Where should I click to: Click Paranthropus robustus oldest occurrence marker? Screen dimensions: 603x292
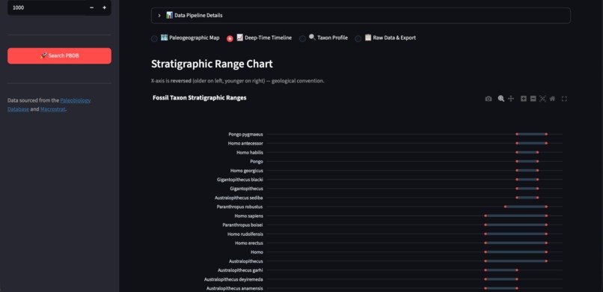tap(505, 207)
